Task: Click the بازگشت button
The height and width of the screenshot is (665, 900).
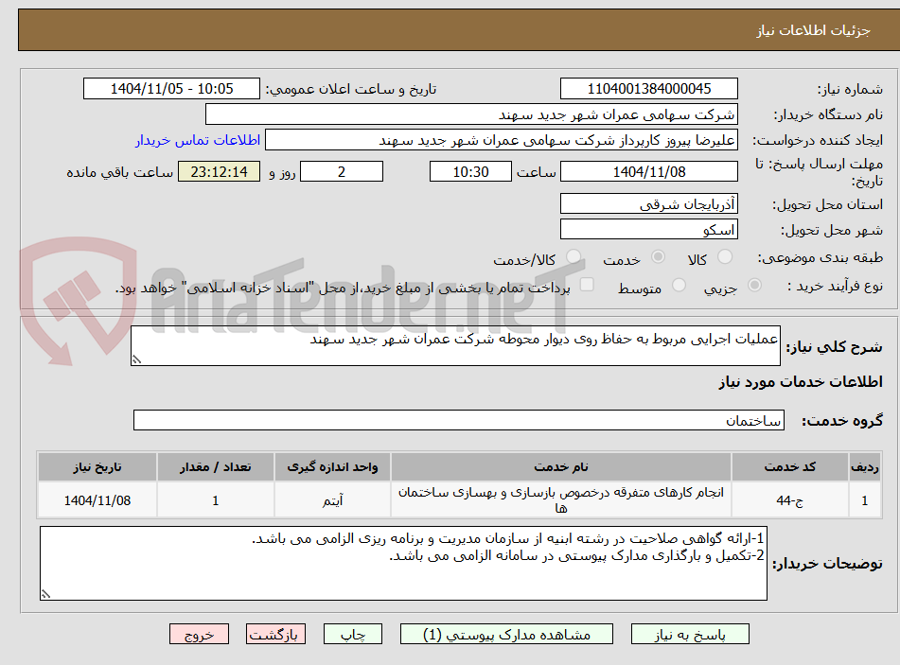Action: (x=275, y=634)
